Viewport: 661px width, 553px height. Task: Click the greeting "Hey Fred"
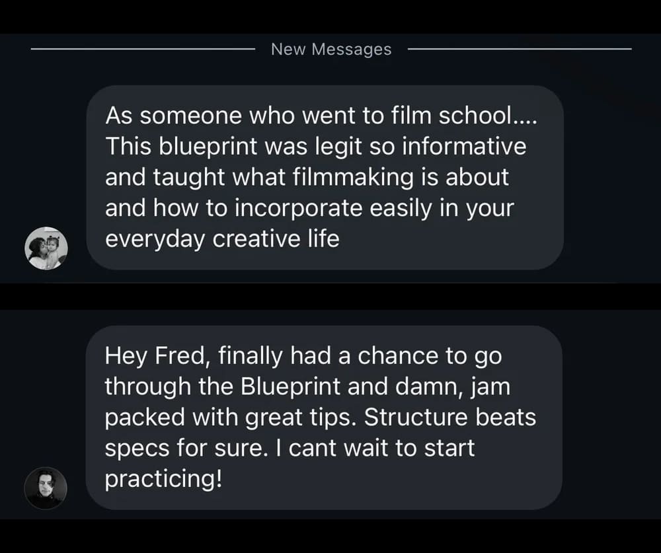pos(156,356)
